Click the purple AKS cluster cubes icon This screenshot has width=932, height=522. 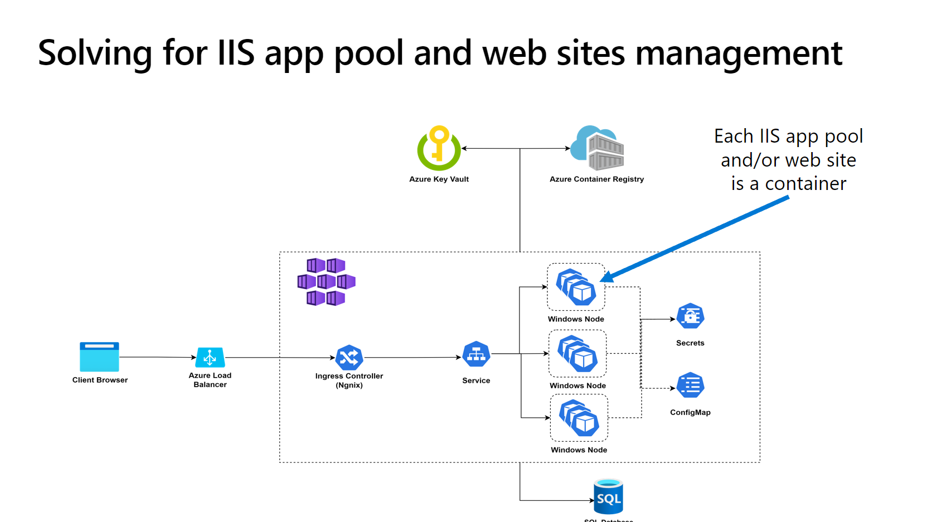pos(327,282)
